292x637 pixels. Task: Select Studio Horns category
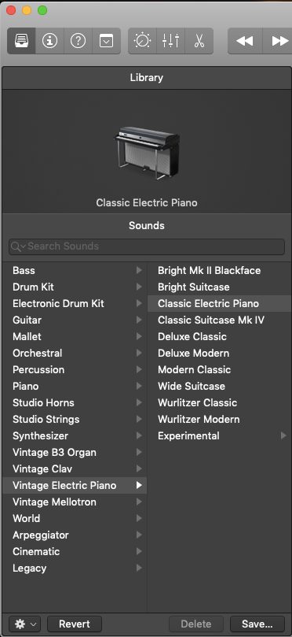point(75,402)
